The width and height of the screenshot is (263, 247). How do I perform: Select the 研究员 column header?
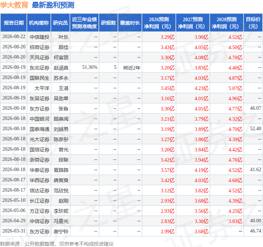pyautogui.click(x=60, y=23)
